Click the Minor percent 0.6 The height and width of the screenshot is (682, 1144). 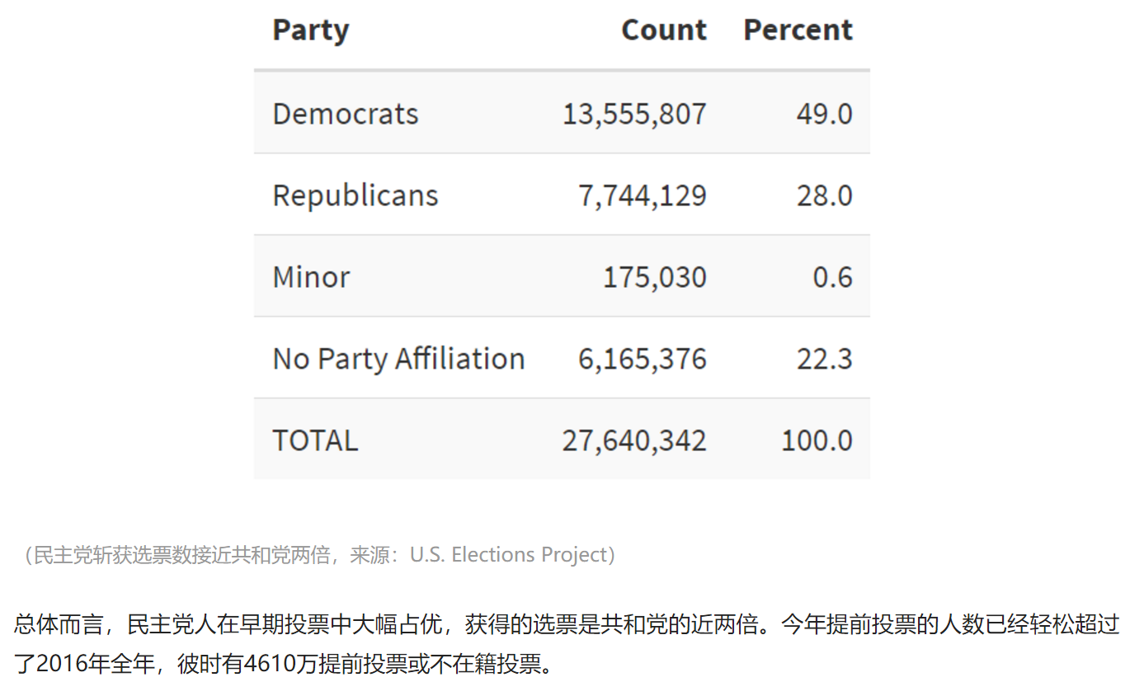coord(832,277)
